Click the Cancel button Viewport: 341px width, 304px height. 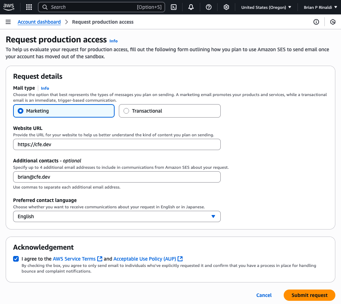coord(264,295)
